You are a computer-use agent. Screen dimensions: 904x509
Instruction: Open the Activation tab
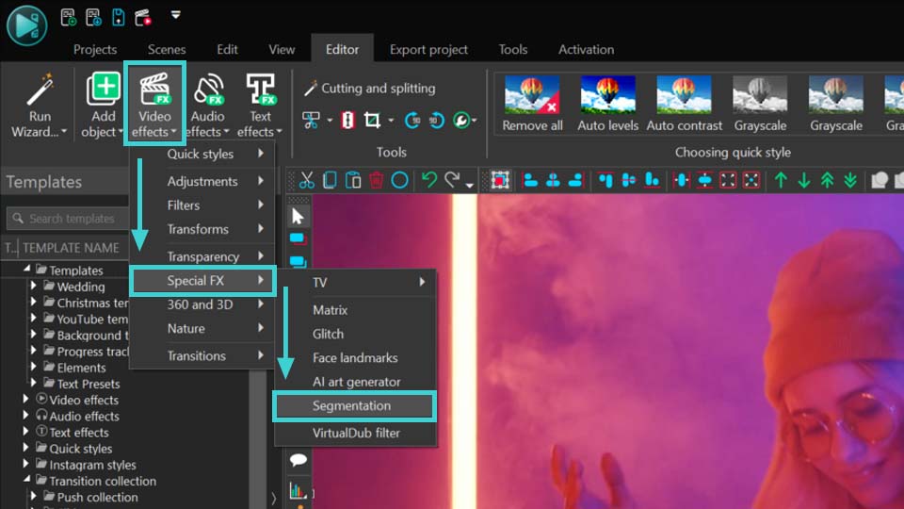pyautogui.click(x=586, y=50)
